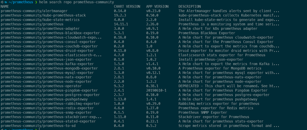The width and height of the screenshot is (307, 130).
Task: Click app version 20190610-1 of pingdom exporter
Action: (x=156, y=90)
